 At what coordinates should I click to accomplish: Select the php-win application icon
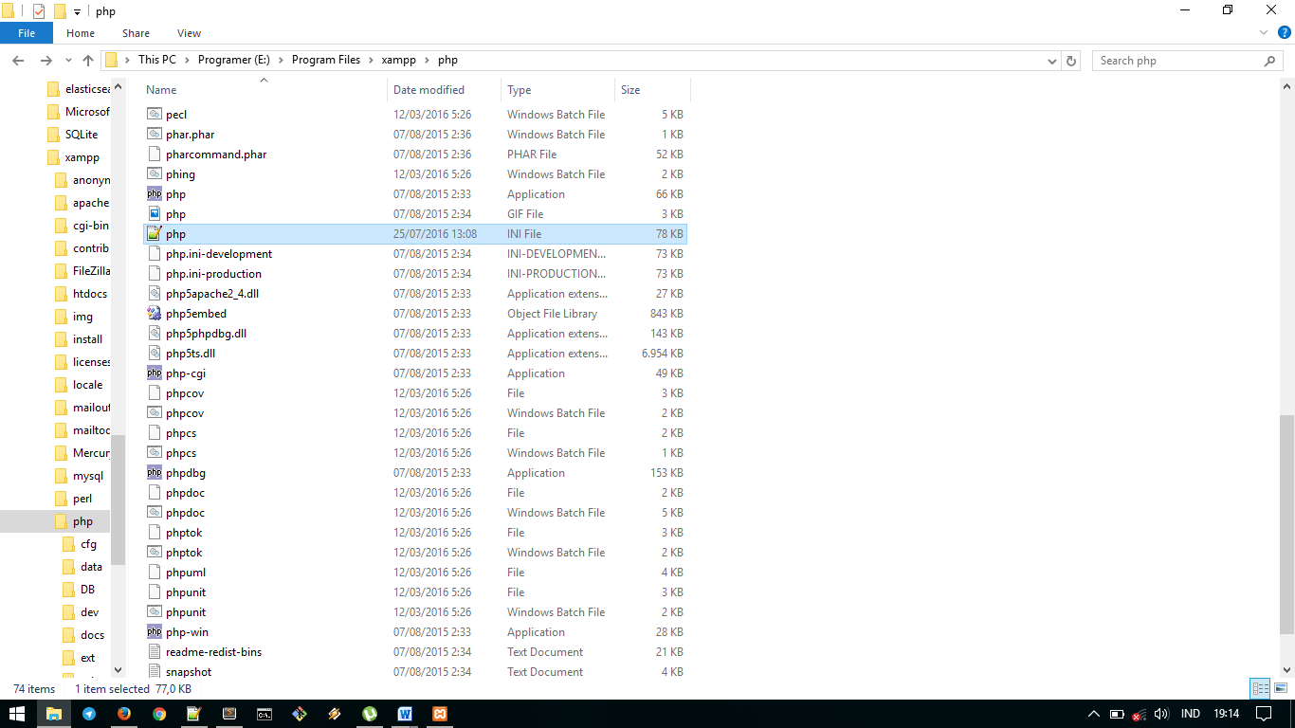pyautogui.click(x=155, y=631)
